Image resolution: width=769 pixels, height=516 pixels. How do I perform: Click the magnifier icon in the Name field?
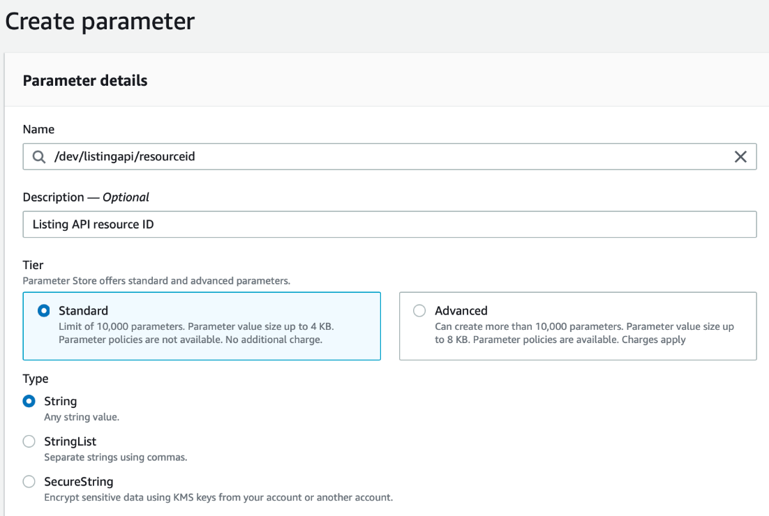point(38,157)
